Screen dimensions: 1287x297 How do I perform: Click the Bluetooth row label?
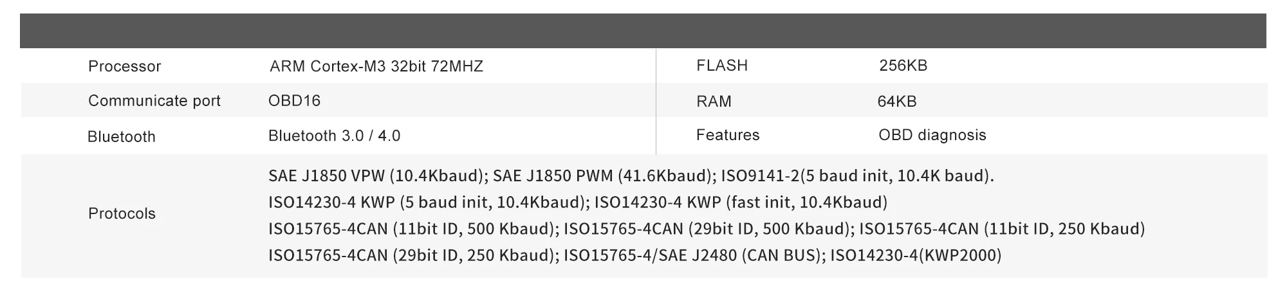pyautogui.click(x=122, y=137)
